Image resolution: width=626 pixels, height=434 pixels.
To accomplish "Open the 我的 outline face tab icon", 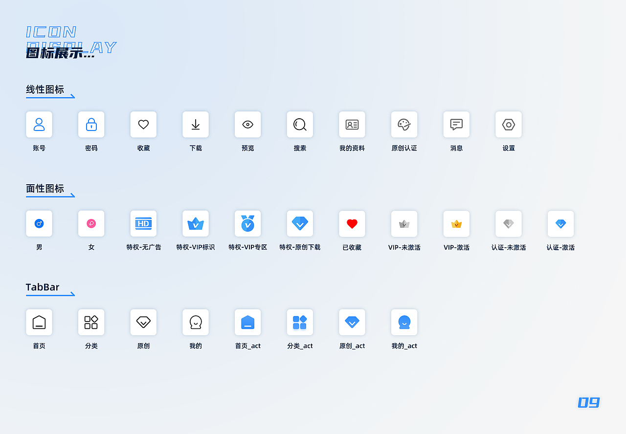I will point(196,323).
